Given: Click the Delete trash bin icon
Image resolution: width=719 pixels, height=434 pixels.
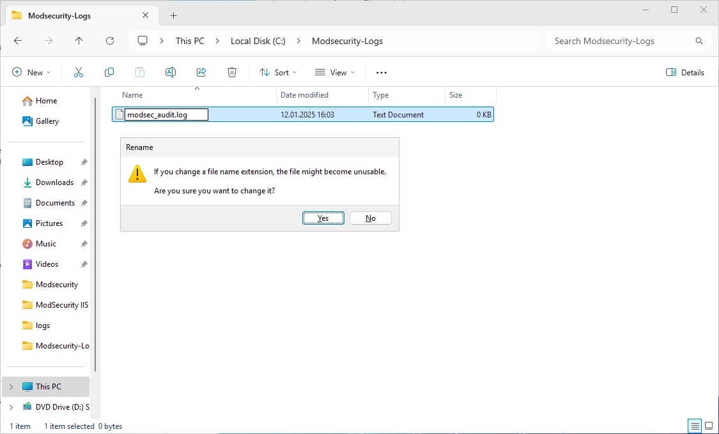Looking at the screenshot, I should point(232,73).
